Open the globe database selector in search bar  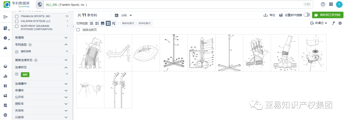pos(40,4)
